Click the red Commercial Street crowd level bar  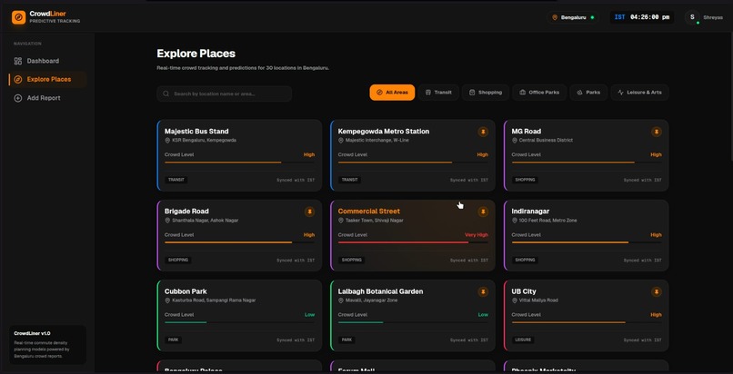413,242
